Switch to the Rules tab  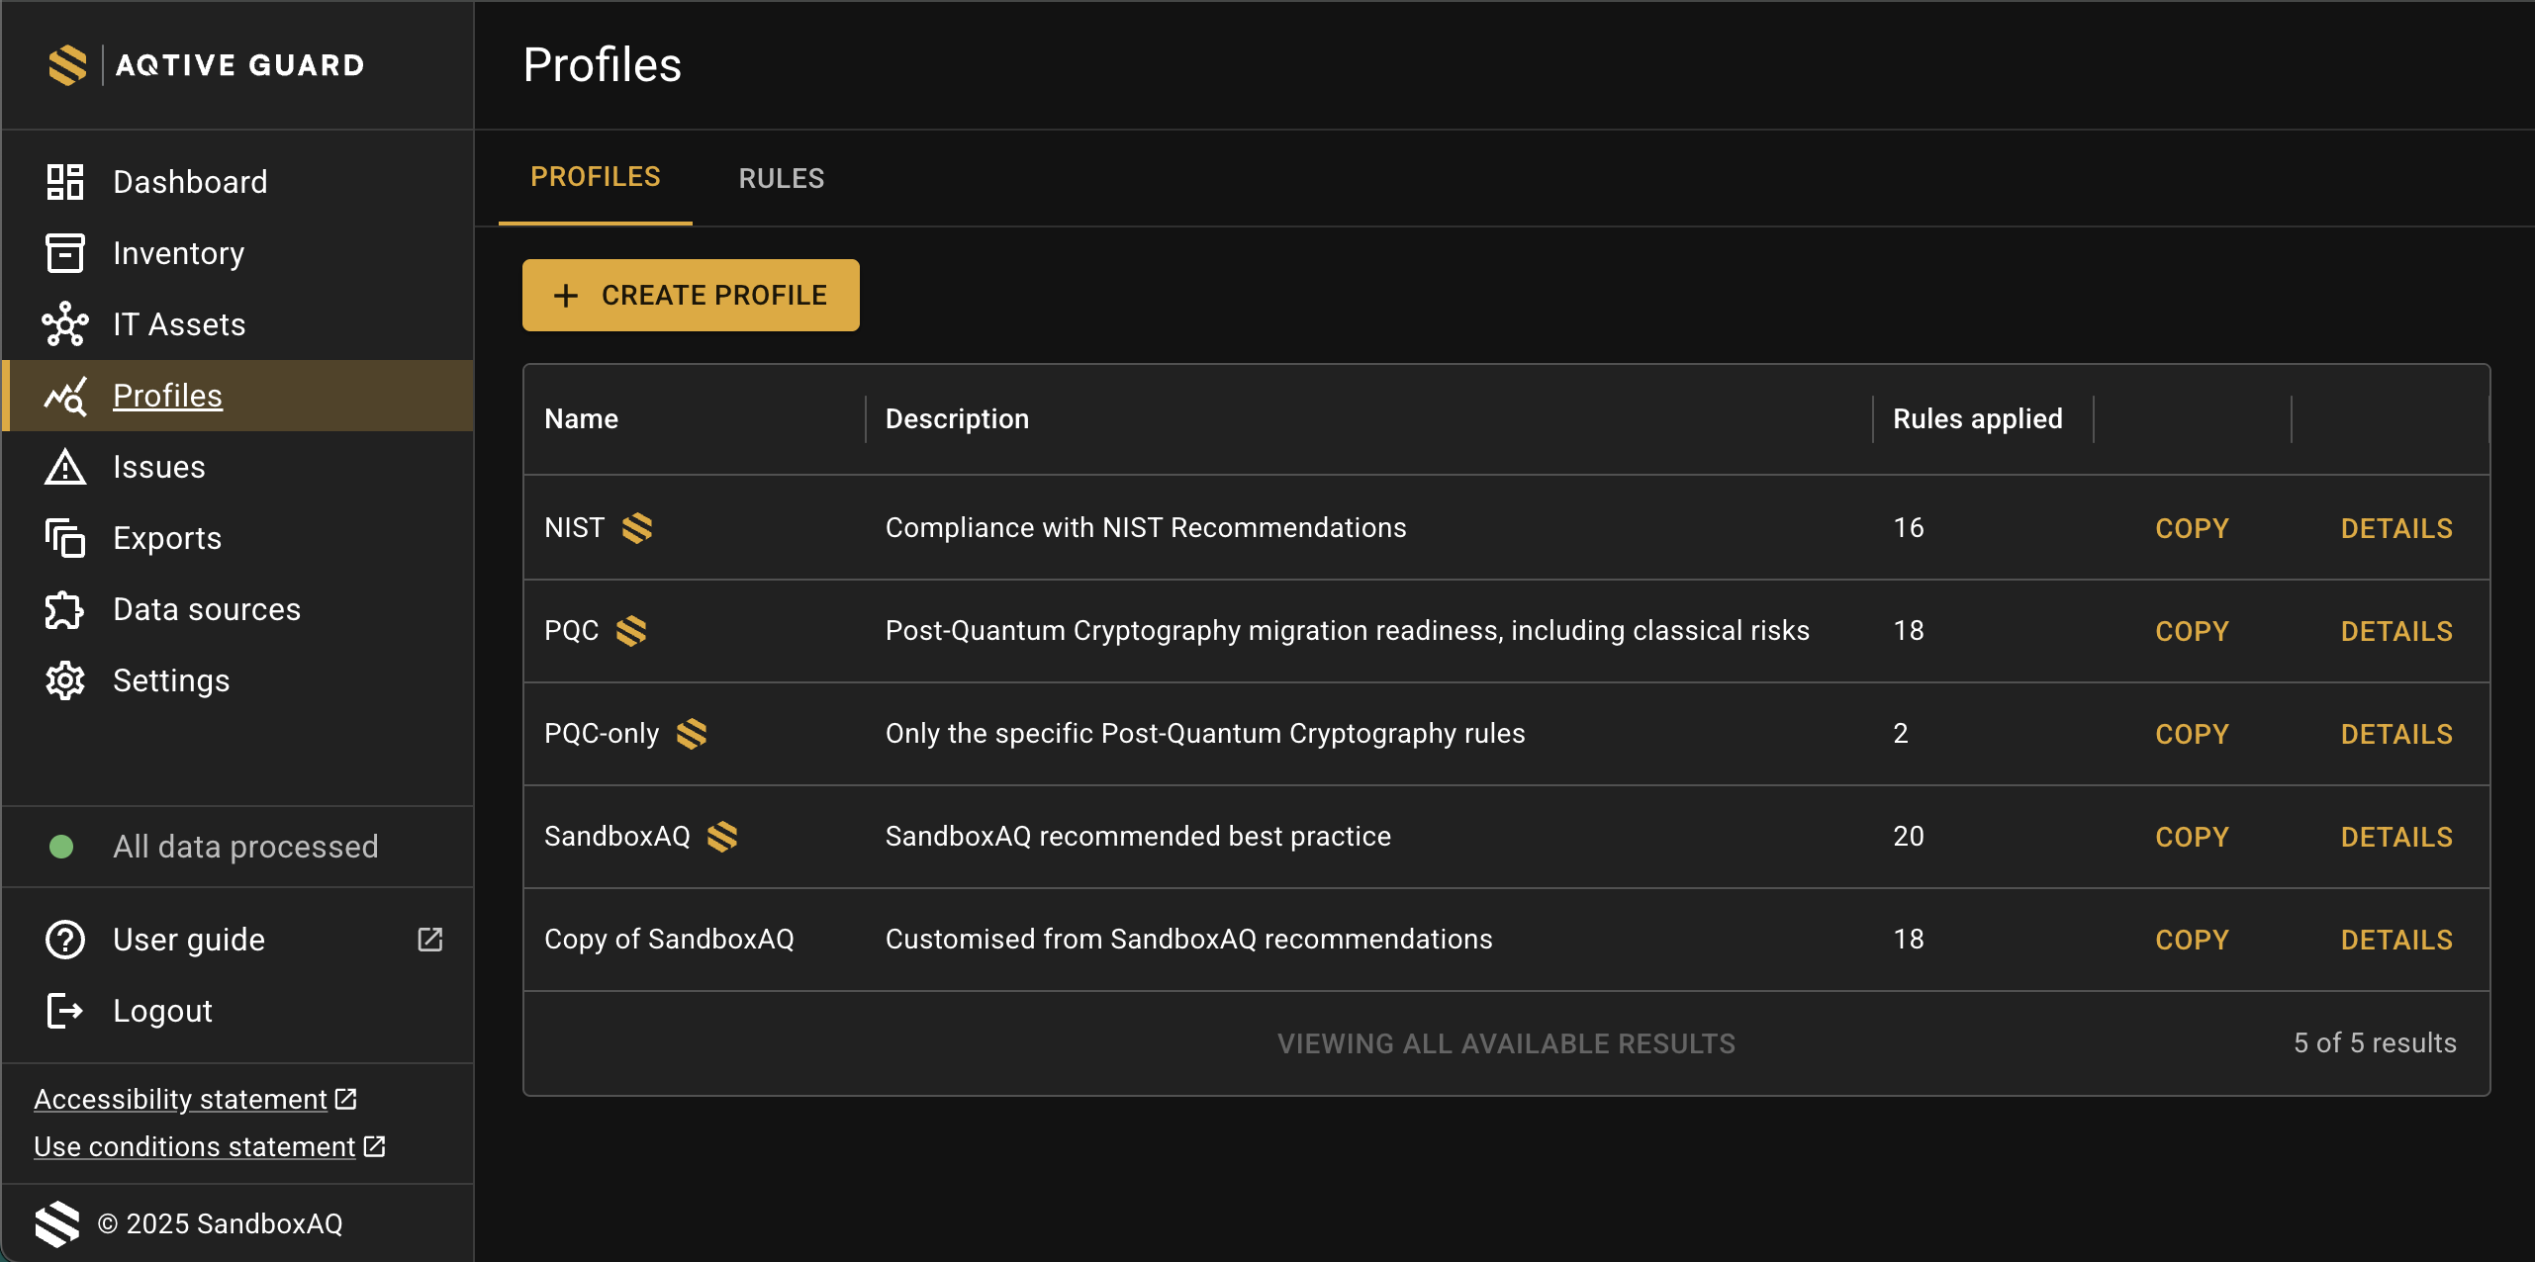tap(782, 178)
